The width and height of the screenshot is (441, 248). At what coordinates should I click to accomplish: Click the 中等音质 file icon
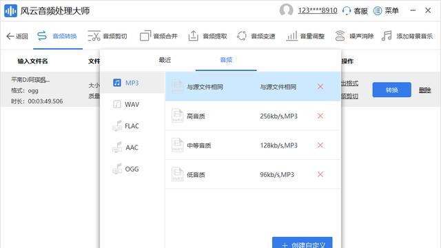click(x=178, y=145)
